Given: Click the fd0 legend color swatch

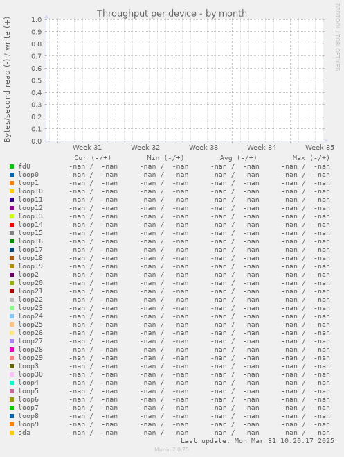Looking at the screenshot, I should pyautogui.click(x=12, y=166).
